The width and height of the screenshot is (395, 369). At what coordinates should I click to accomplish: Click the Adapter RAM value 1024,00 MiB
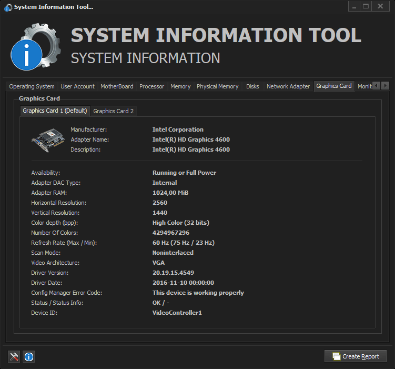tap(170, 193)
